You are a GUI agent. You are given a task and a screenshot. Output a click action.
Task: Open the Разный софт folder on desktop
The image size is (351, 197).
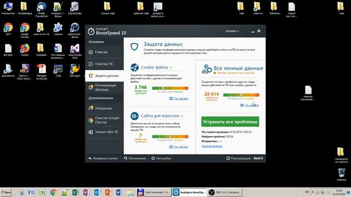107,9
